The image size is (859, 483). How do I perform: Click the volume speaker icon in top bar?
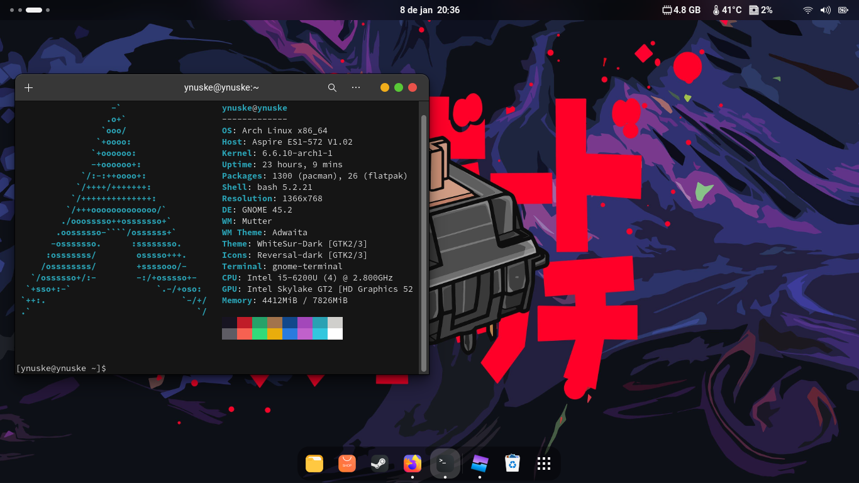826,10
